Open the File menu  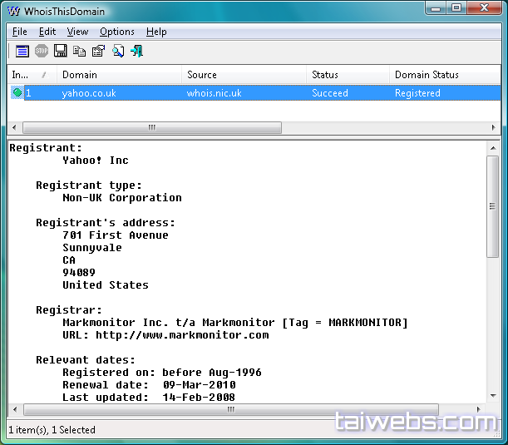point(20,32)
